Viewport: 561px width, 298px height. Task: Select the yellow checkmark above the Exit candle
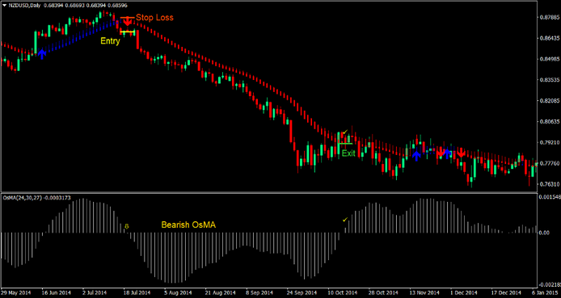(x=345, y=132)
